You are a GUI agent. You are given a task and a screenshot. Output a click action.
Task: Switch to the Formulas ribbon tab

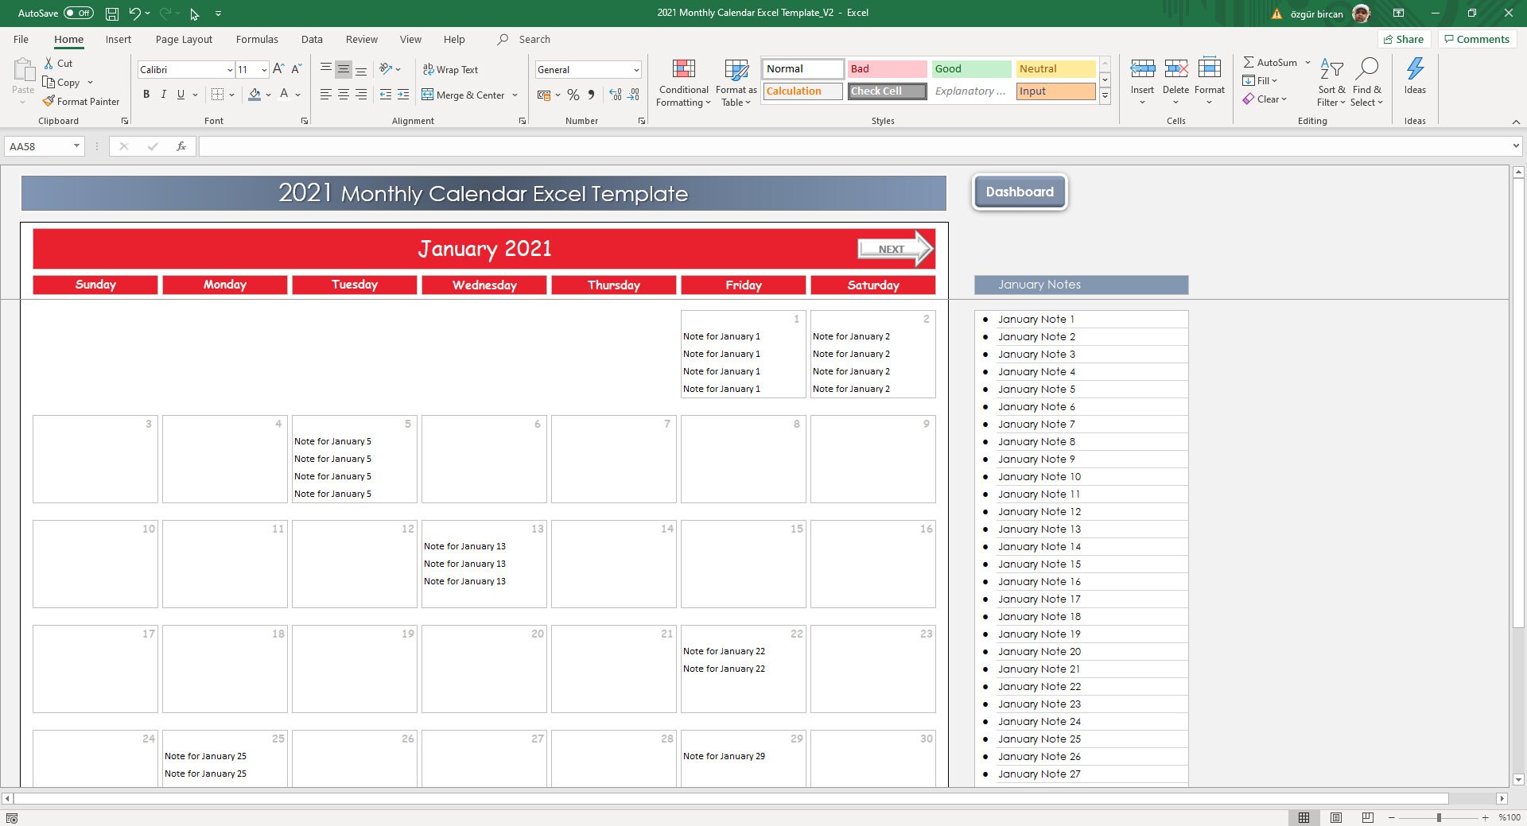coord(257,39)
